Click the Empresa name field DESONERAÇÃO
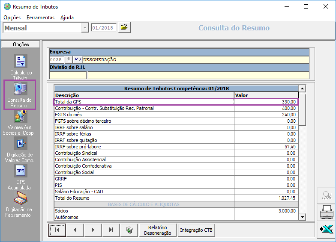 (196, 60)
